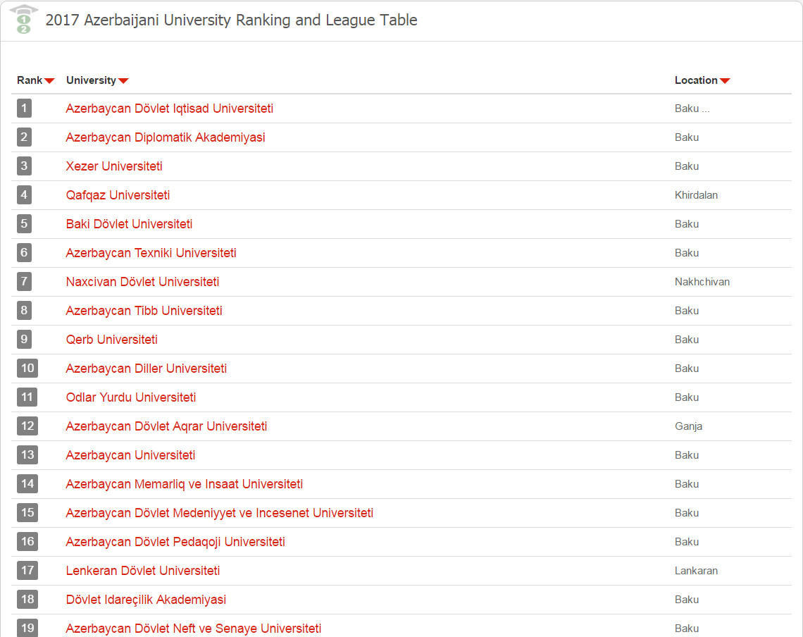Open Qafqaz Universiteti link
Image resolution: width=803 pixels, height=637 pixels.
(x=118, y=195)
